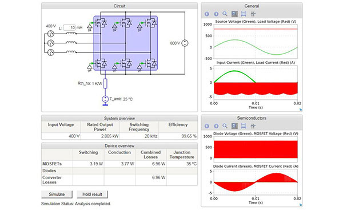The image size is (343, 211).
Task: Click the bottom AC source symbol
Action: [51, 52]
